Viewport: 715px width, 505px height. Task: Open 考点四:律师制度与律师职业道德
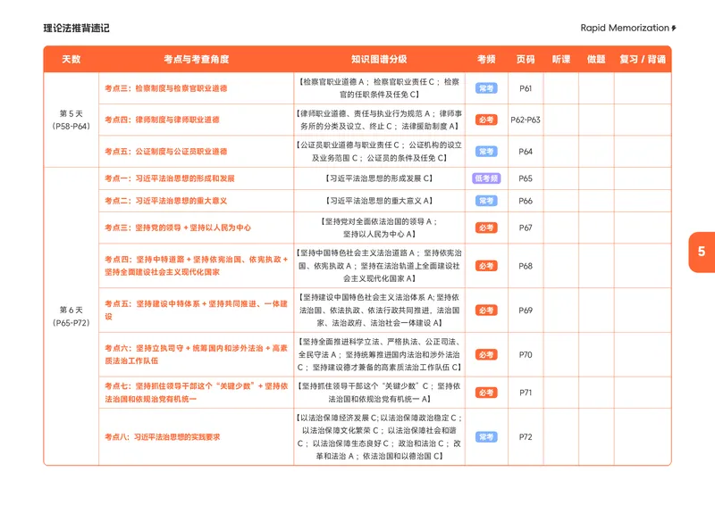pyautogui.click(x=162, y=120)
